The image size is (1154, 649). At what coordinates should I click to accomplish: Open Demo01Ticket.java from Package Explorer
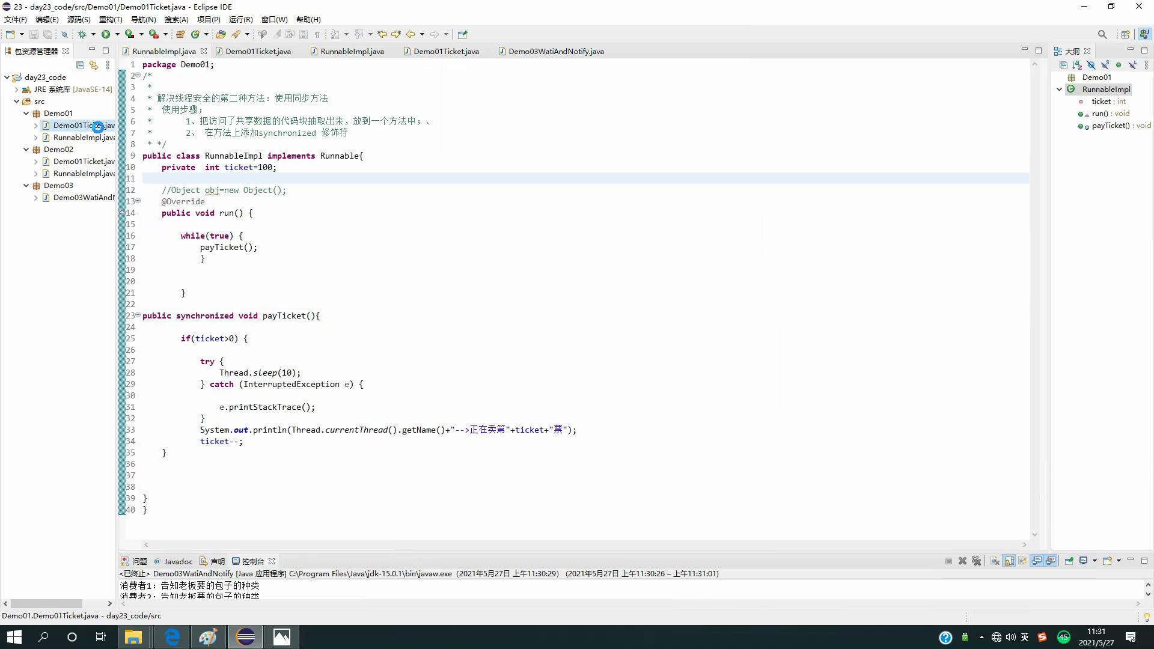83,125
